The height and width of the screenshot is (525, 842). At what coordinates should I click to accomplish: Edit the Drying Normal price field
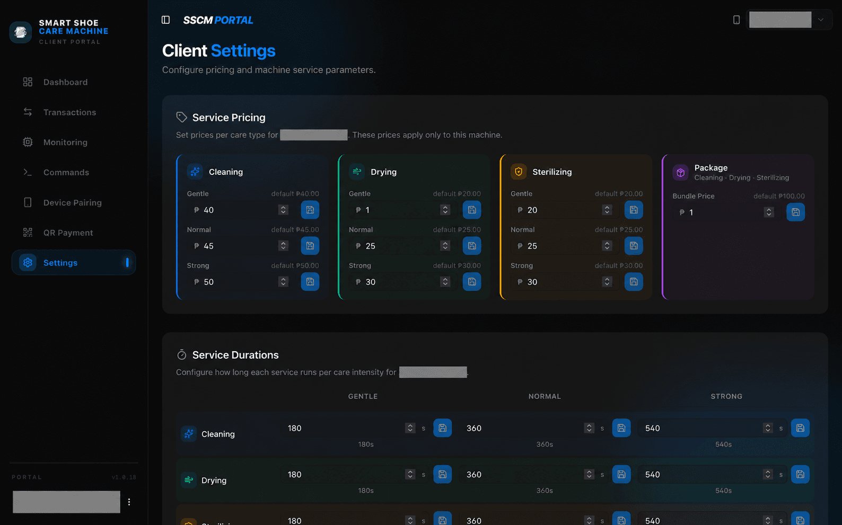click(403, 246)
